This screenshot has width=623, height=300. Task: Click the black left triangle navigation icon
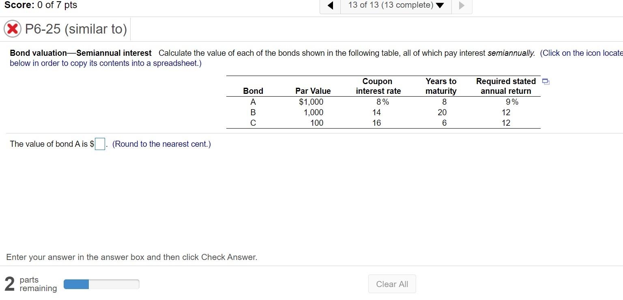(330, 5)
